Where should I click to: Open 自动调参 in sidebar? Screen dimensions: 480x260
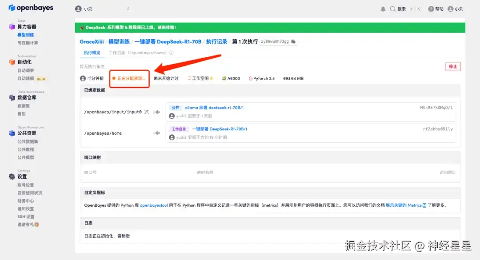[26, 70]
